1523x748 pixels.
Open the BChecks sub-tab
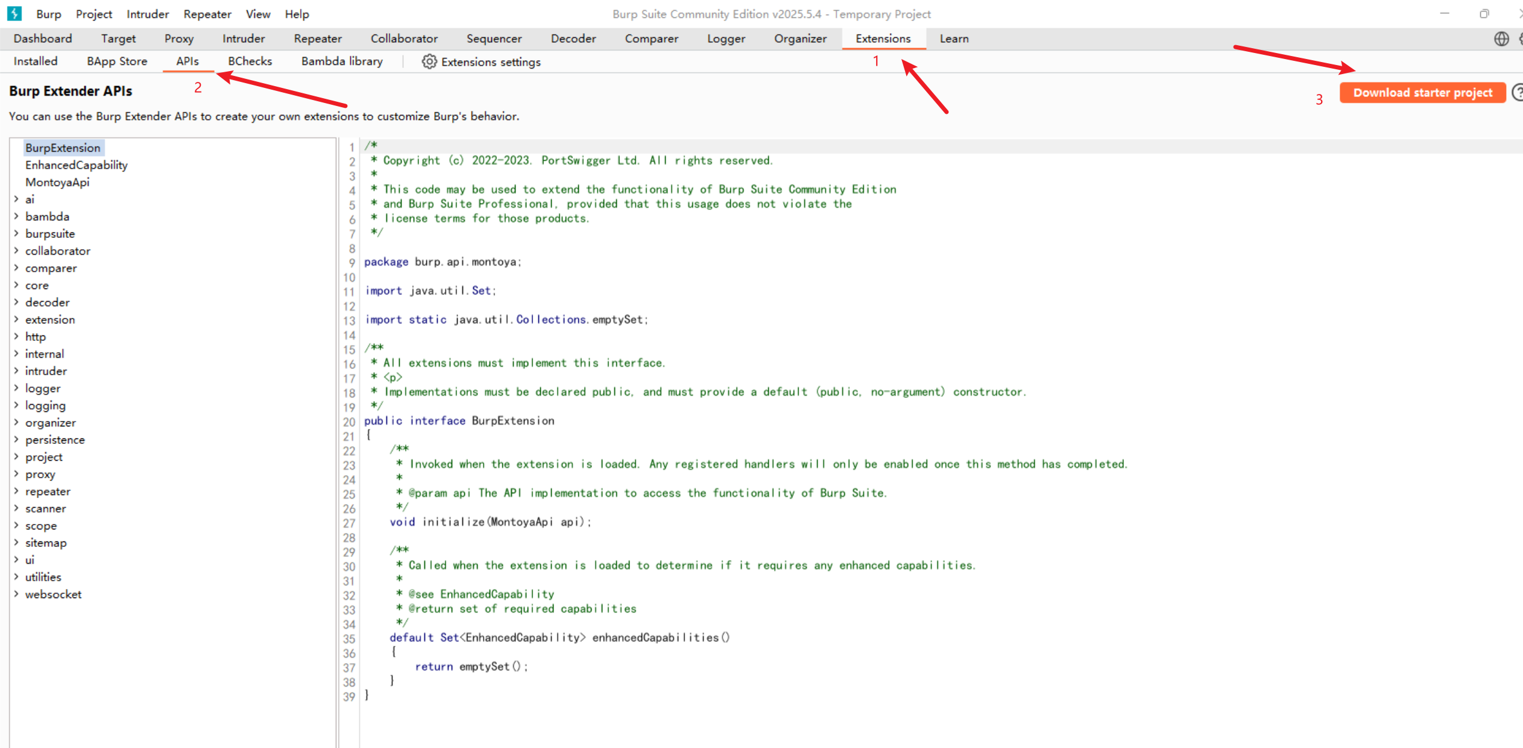coord(250,61)
